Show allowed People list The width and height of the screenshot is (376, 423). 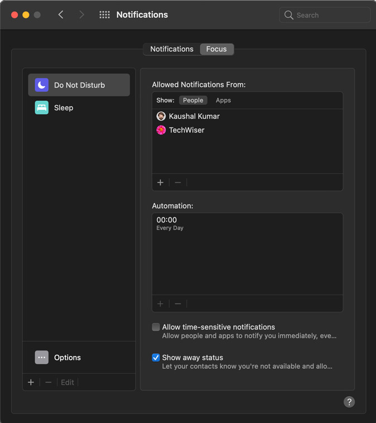click(193, 100)
